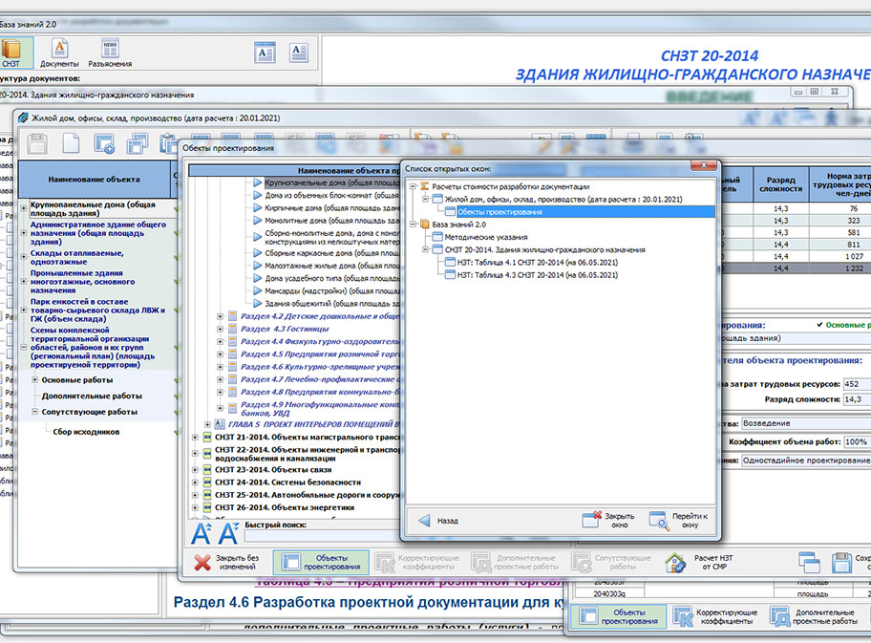Click Закрыть без изменений button
The image size is (871, 643).
[x=225, y=563]
